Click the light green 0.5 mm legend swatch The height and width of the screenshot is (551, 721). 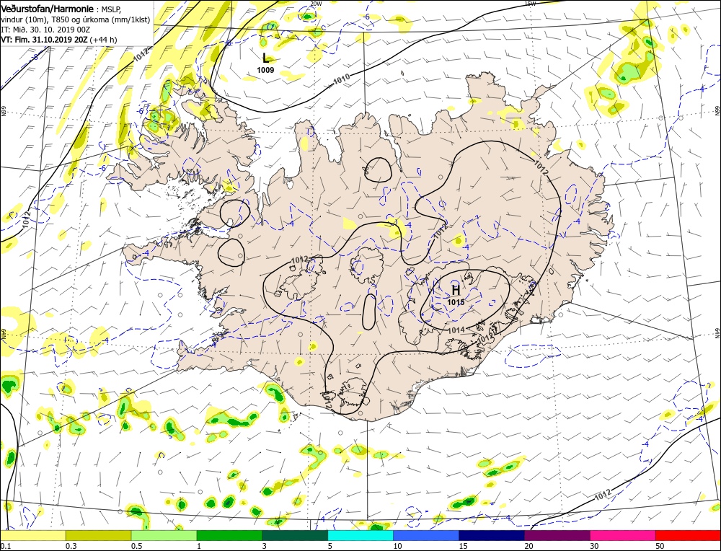pos(164,535)
